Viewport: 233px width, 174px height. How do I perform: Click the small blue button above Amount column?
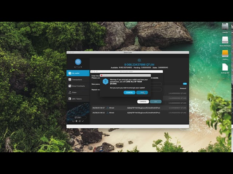click(185, 84)
